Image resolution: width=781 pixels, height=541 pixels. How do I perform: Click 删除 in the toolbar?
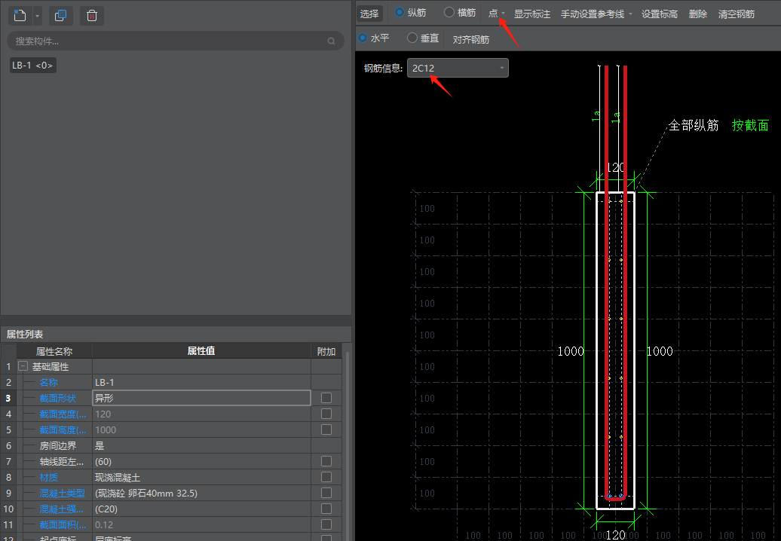pos(698,14)
